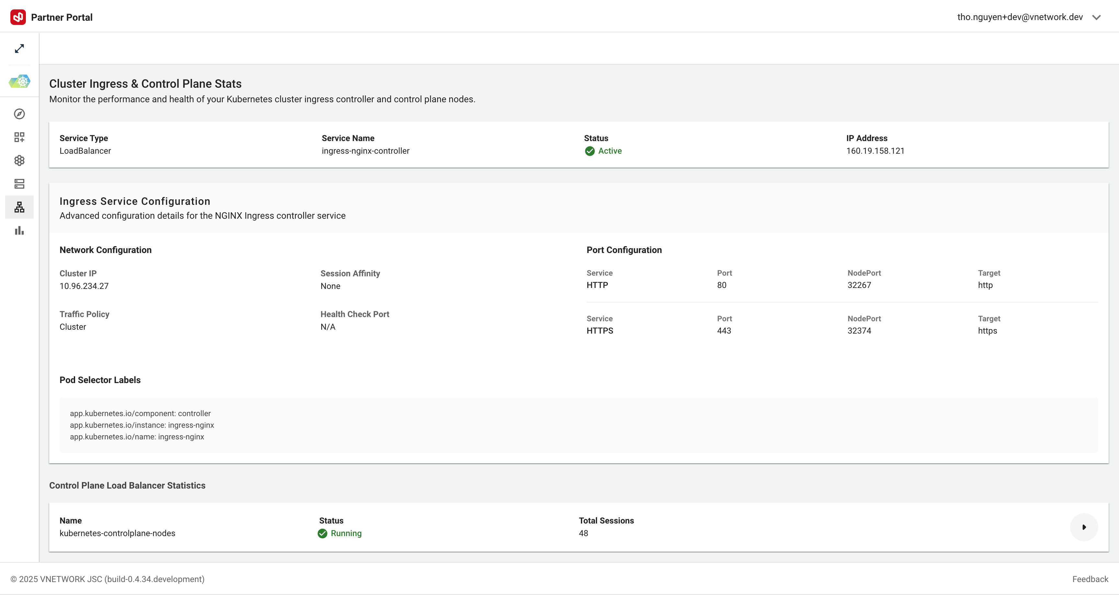1119x595 pixels.
Task: Click the expand sidebar arrows icon
Action: pyautogui.click(x=19, y=49)
